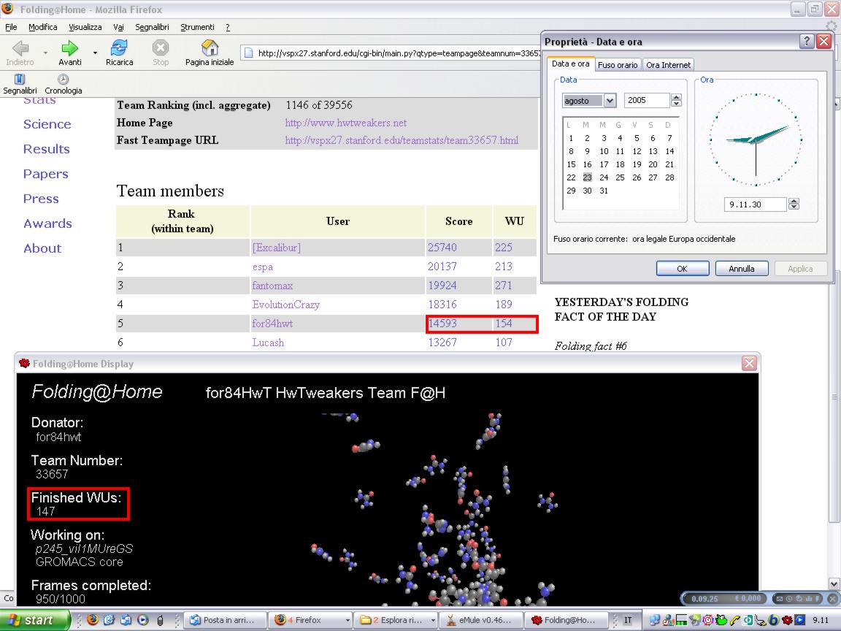The height and width of the screenshot is (631, 841).
Task: Switch to Folding@Home taskbar button
Action: coord(567,620)
